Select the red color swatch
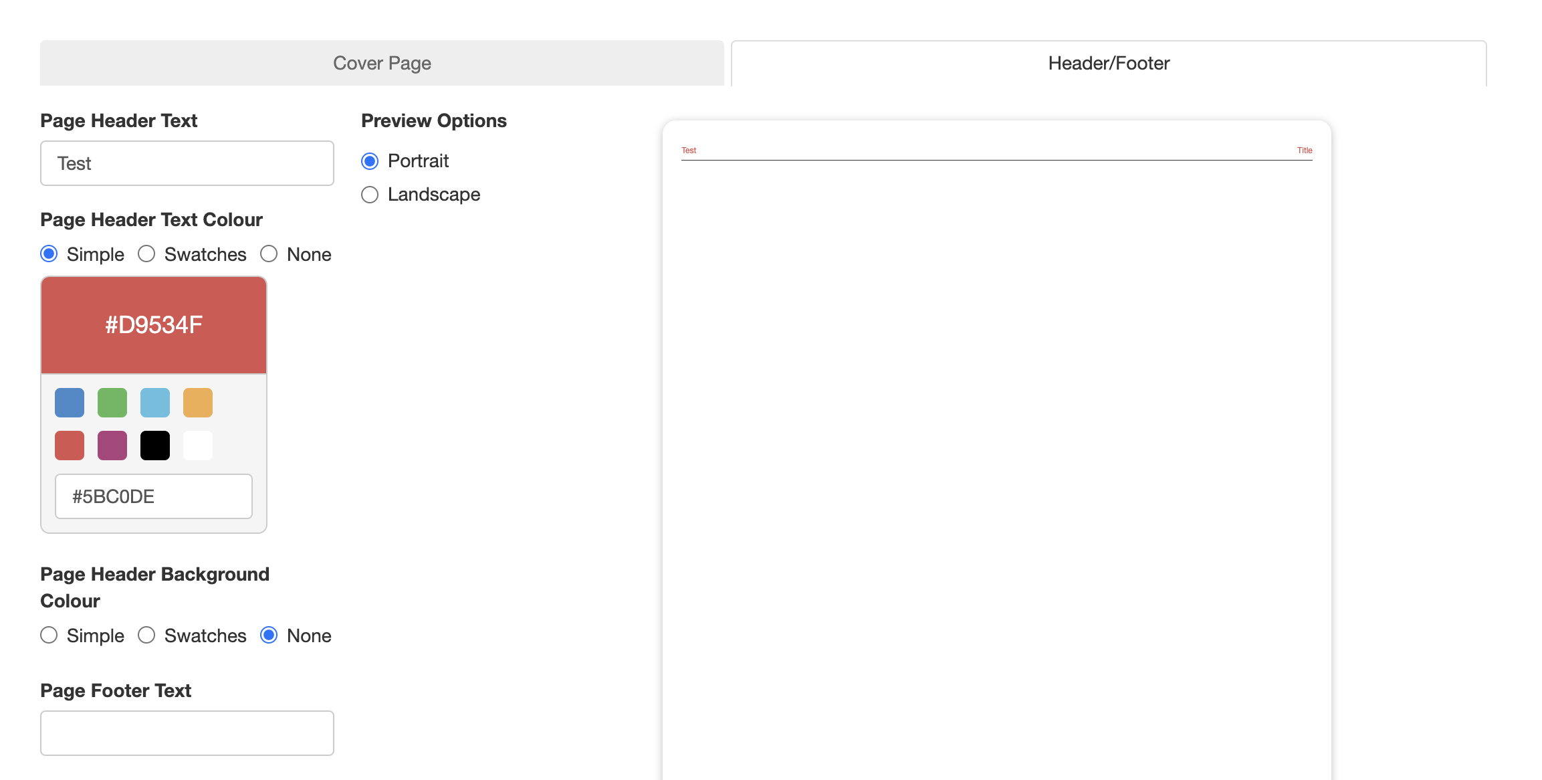The width and height of the screenshot is (1542, 780). pyautogui.click(x=69, y=445)
